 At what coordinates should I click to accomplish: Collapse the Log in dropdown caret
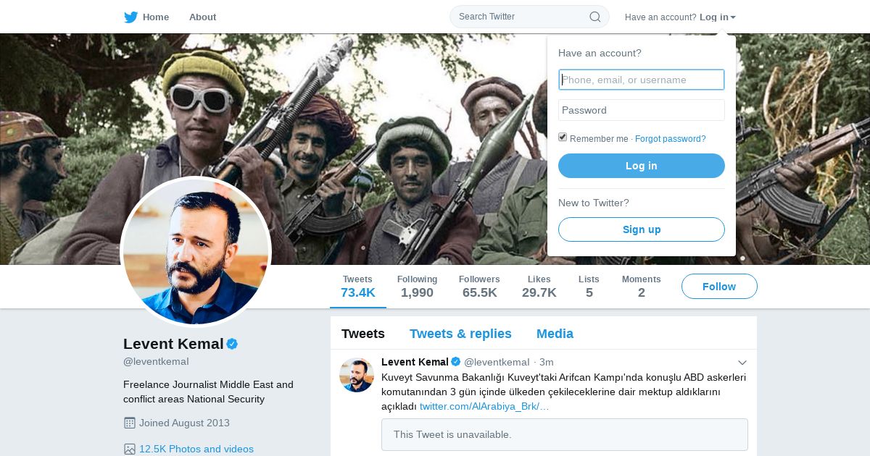click(733, 17)
